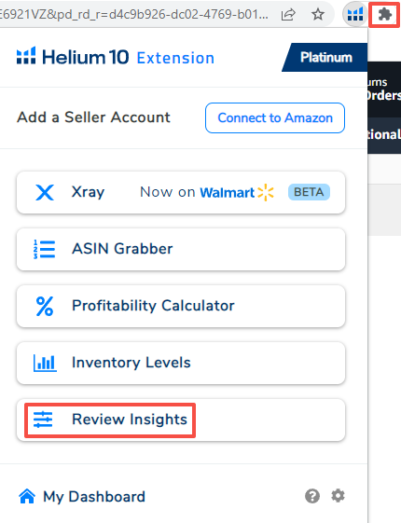This screenshot has width=401, height=523.
Task: Select Inventory Levels option
Action: (181, 363)
